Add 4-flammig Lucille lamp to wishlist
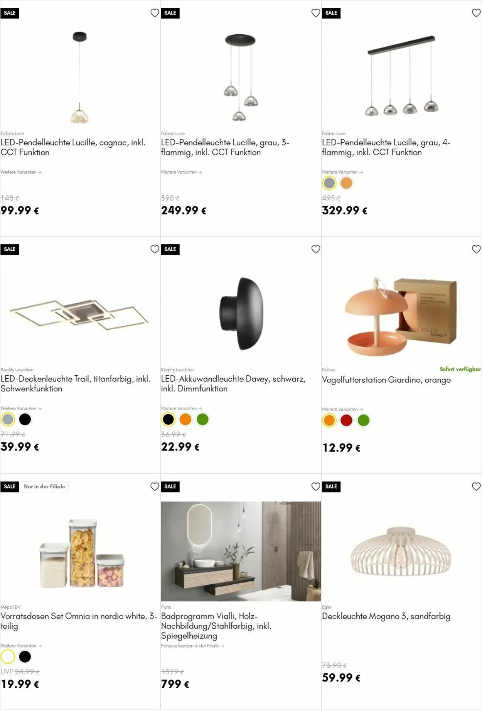Screen dimensions: 482x710 pyautogui.click(x=476, y=13)
